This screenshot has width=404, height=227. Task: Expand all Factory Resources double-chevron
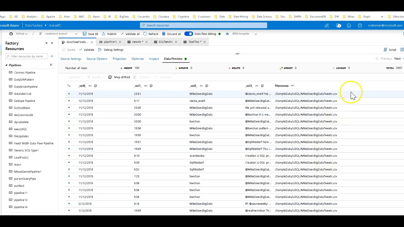pyautogui.click(x=46, y=43)
